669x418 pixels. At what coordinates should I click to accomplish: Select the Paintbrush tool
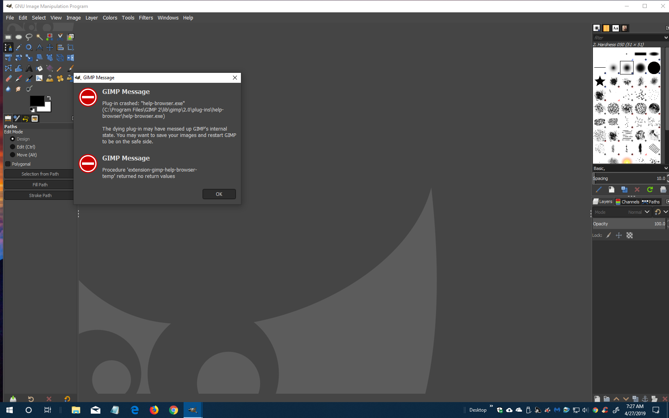click(x=70, y=68)
